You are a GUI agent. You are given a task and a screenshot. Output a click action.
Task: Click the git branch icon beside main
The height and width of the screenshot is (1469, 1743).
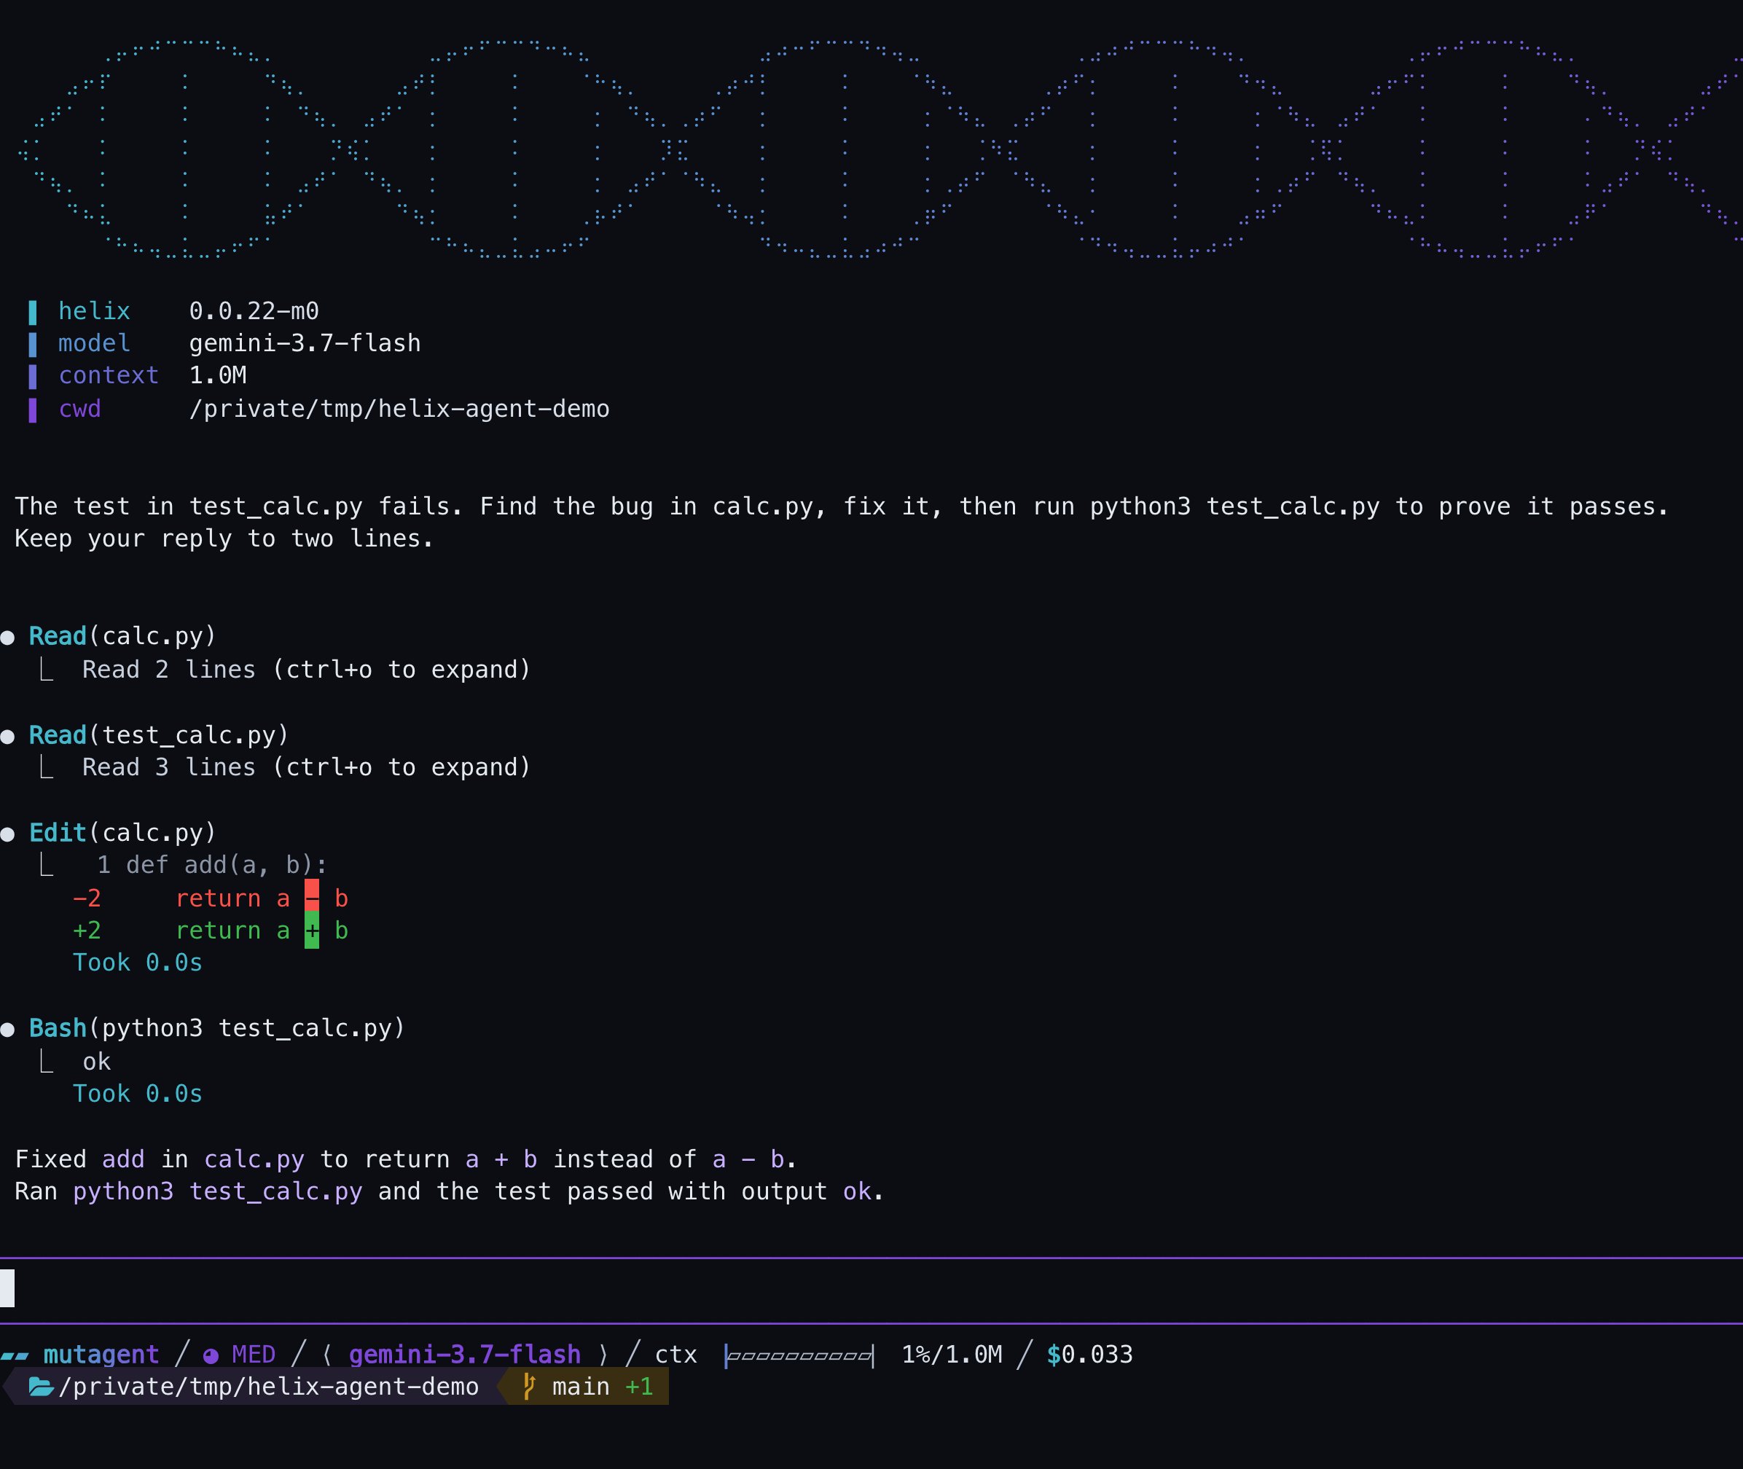pyautogui.click(x=529, y=1387)
